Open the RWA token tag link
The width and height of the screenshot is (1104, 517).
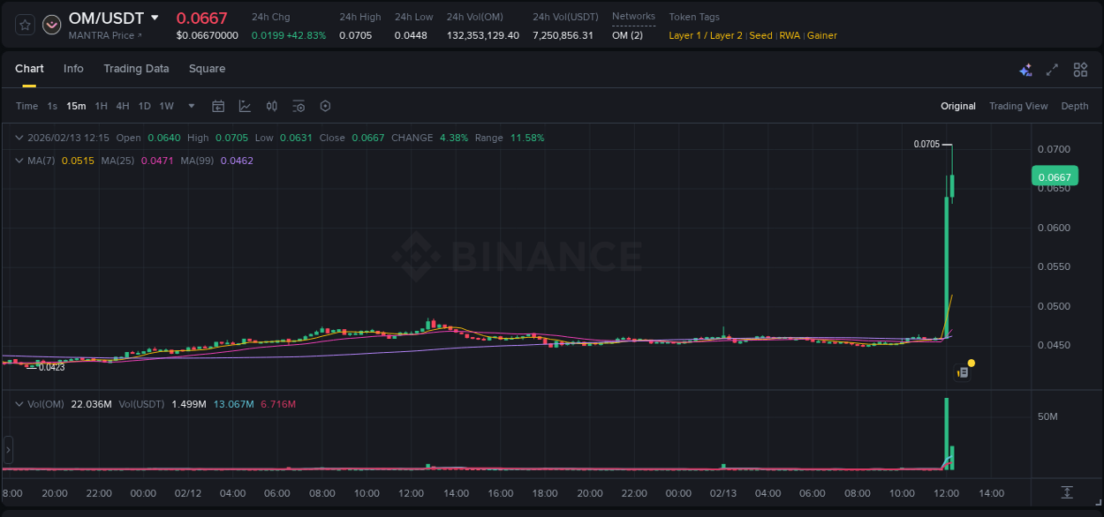click(790, 35)
